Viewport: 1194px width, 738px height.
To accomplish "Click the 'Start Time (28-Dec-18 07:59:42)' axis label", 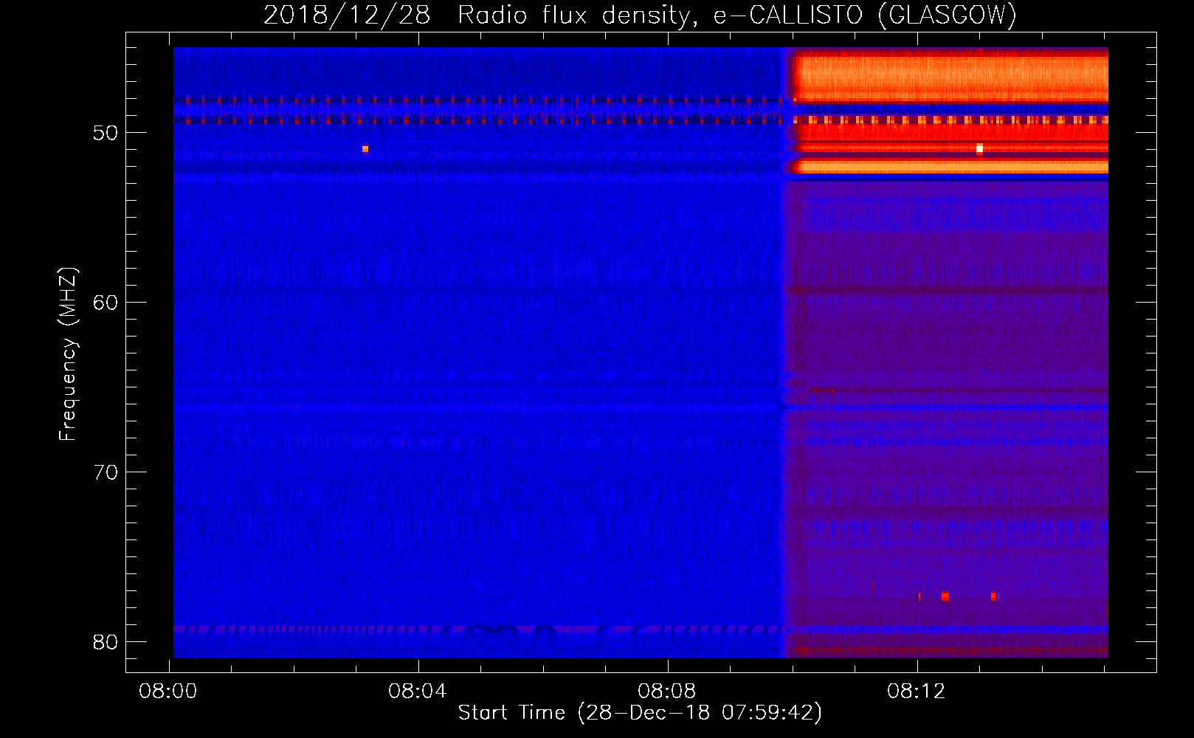I will 640,713.
